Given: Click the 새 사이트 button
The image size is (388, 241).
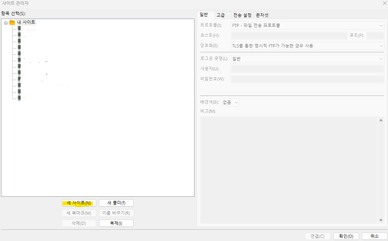Looking at the screenshot, I should 79,203.
